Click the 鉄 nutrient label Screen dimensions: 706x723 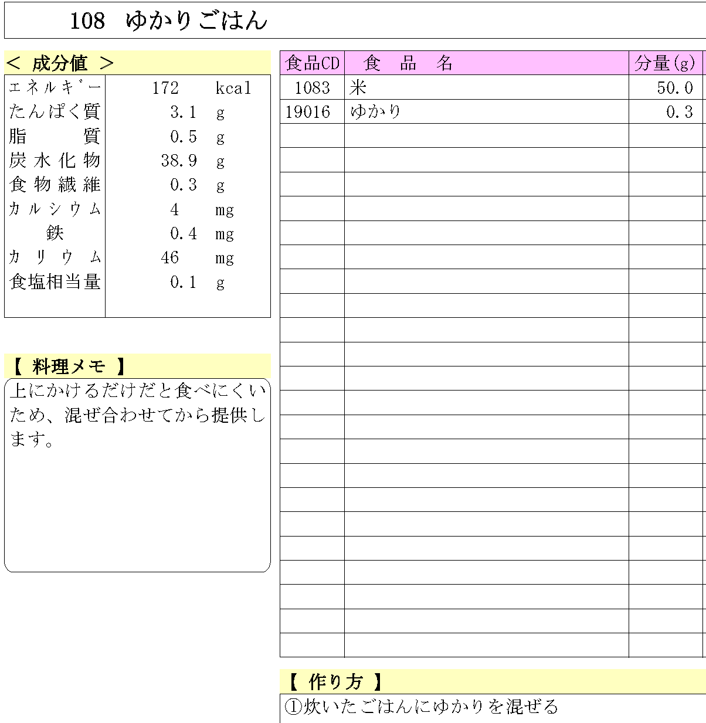click(53, 233)
